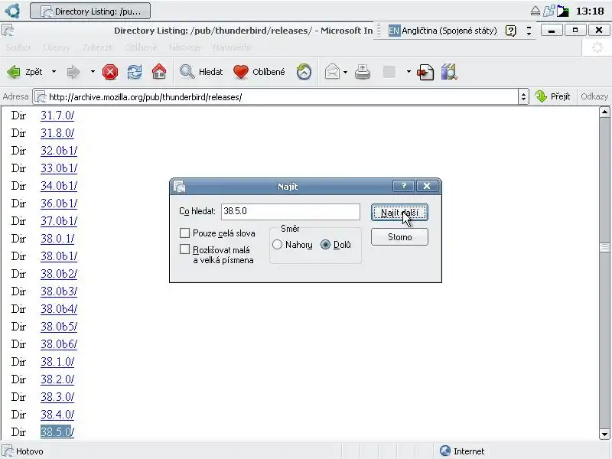The width and height of the screenshot is (612, 459).
Task: Enable Pouze celá slova checkbox
Action: (x=184, y=233)
